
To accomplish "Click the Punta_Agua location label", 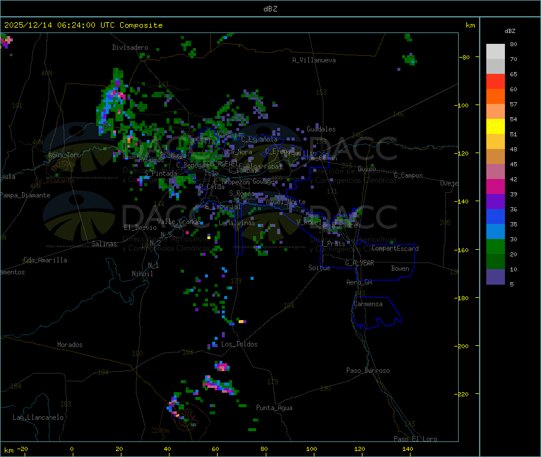I will [274, 408].
